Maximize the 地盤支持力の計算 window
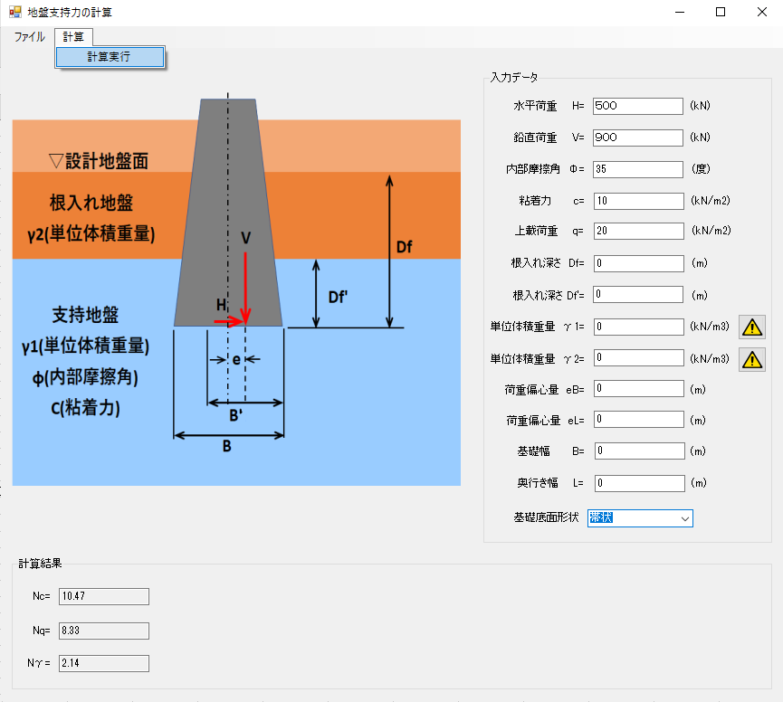 pos(721,13)
